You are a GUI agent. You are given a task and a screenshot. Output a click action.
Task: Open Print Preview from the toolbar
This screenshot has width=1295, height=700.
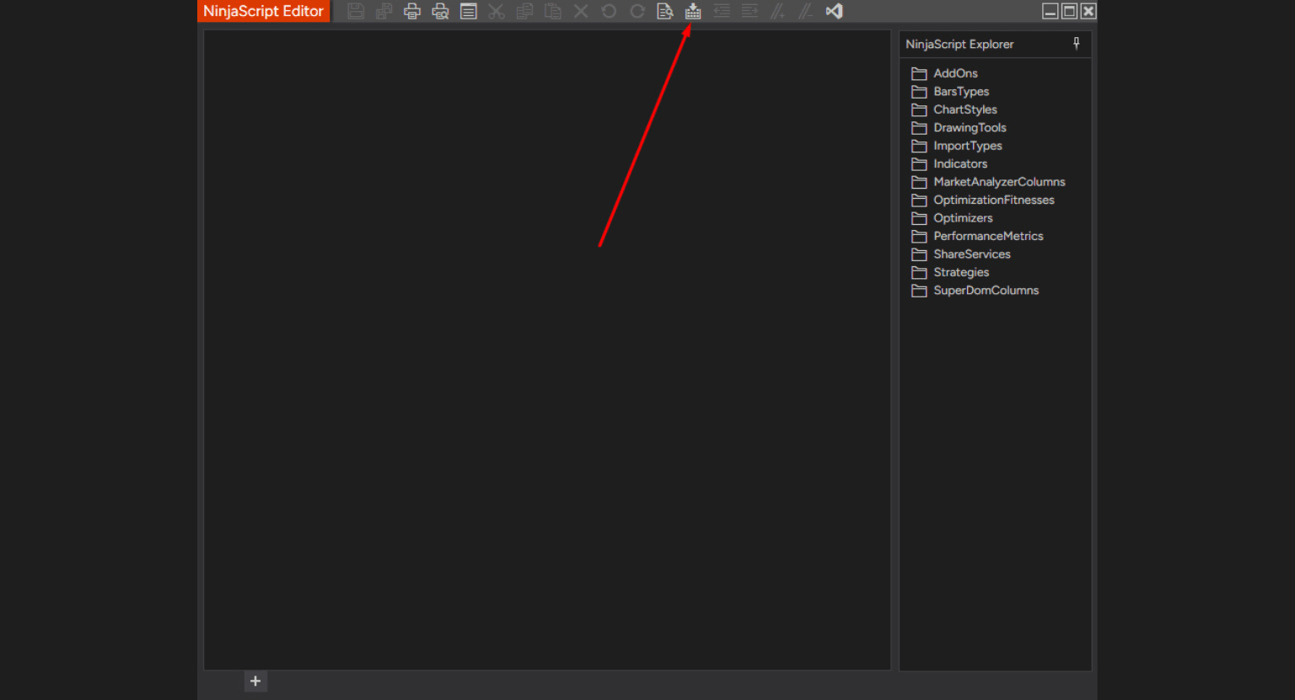point(440,11)
